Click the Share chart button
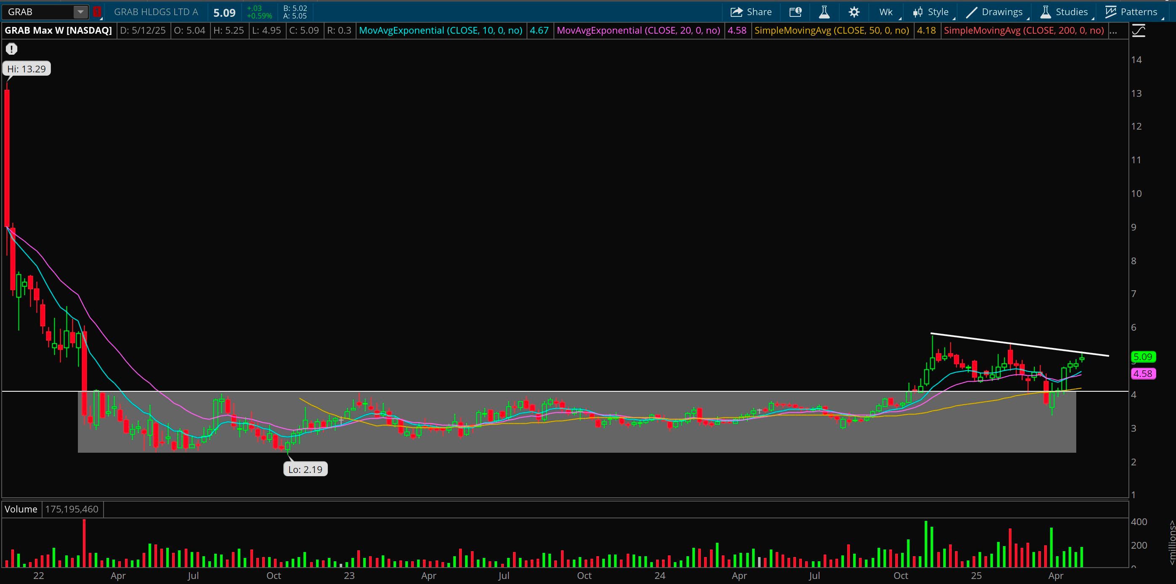This screenshot has height=584, width=1176. (x=751, y=12)
